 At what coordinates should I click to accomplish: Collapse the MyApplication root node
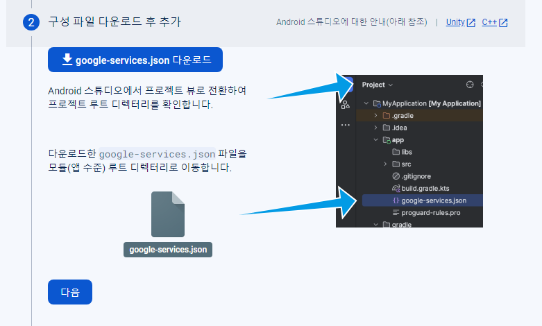click(x=366, y=103)
